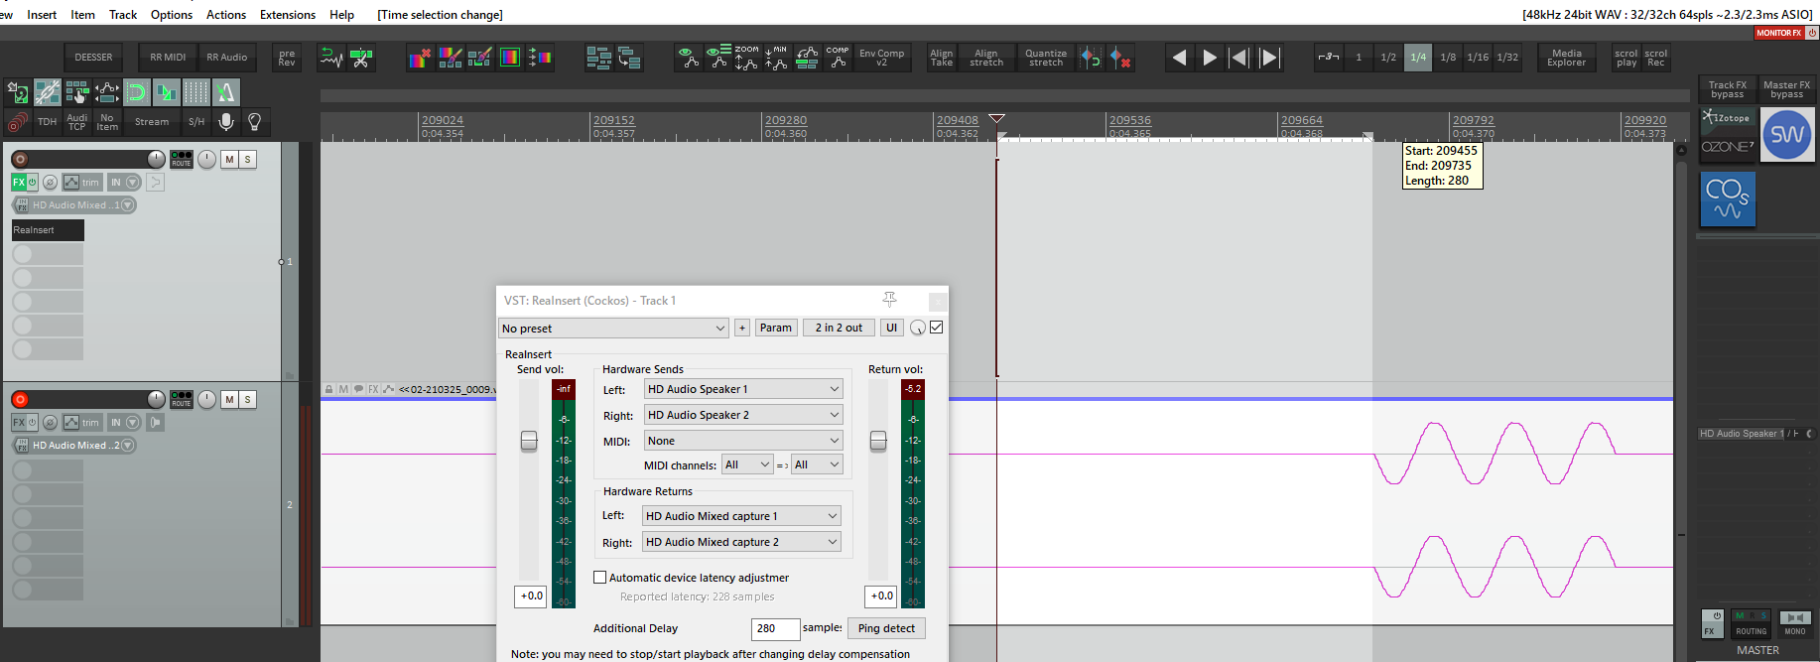
Task: Click the play transport button
Action: (x=1210, y=58)
